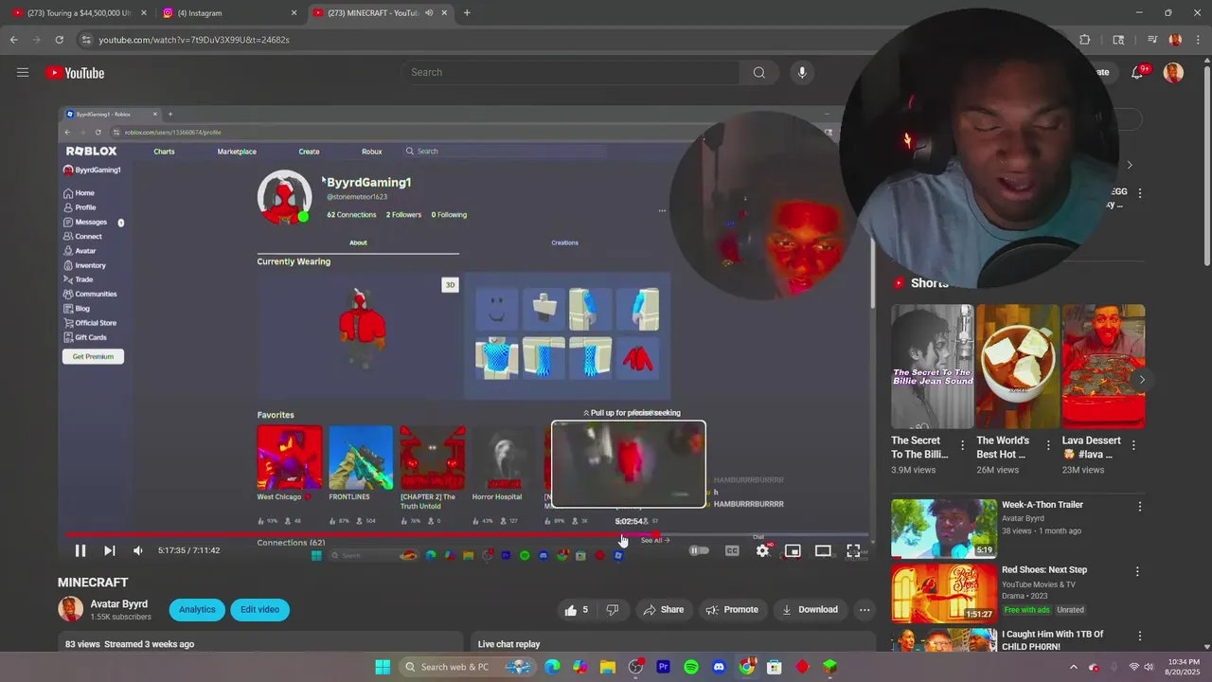Click the address bar URL

[x=194, y=40]
